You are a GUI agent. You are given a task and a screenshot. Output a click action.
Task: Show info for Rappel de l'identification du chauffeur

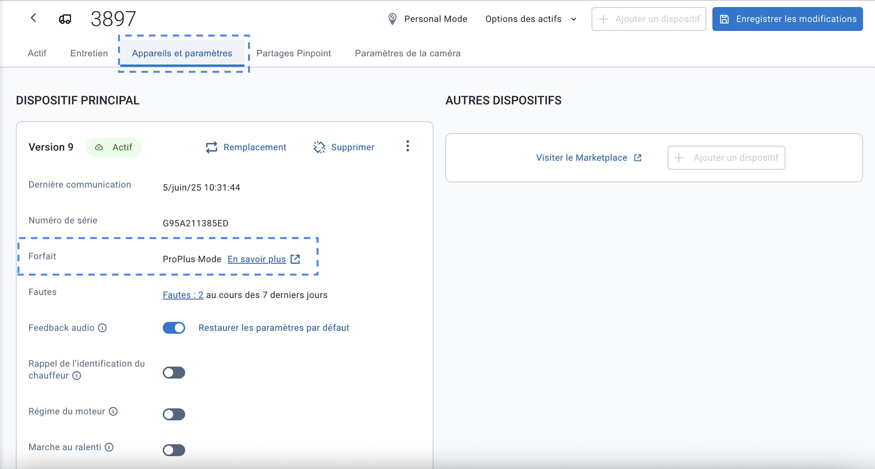[x=77, y=376]
